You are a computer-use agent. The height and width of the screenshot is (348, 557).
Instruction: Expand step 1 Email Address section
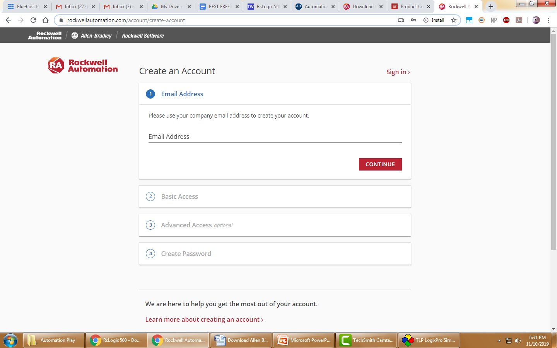(x=275, y=94)
